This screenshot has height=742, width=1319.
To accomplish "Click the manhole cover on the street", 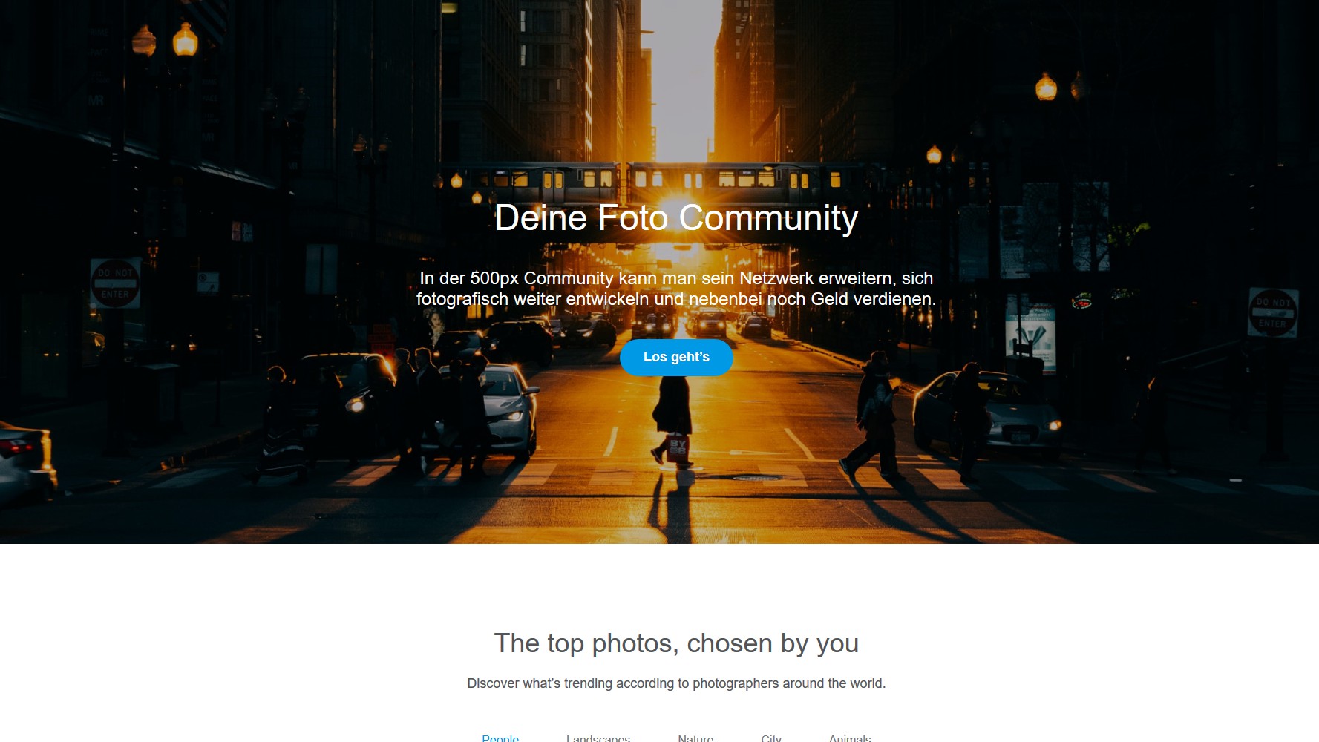I will point(757,479).
